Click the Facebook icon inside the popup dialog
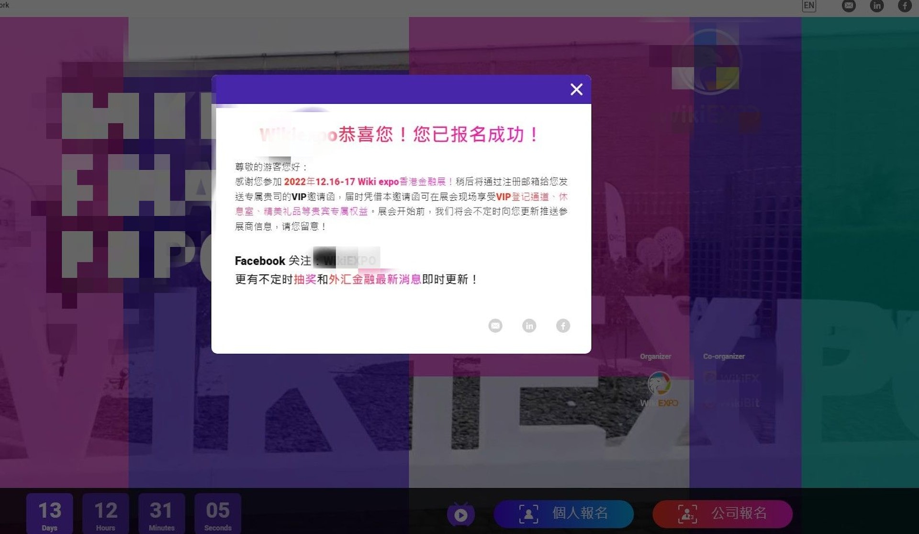This screenshot has width=919, height=534. (563, 326)
